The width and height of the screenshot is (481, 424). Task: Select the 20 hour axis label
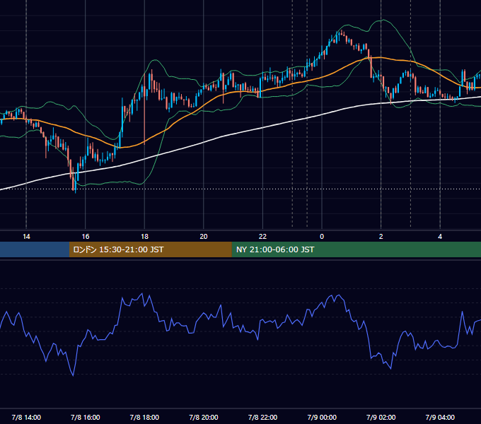(204, 237)
